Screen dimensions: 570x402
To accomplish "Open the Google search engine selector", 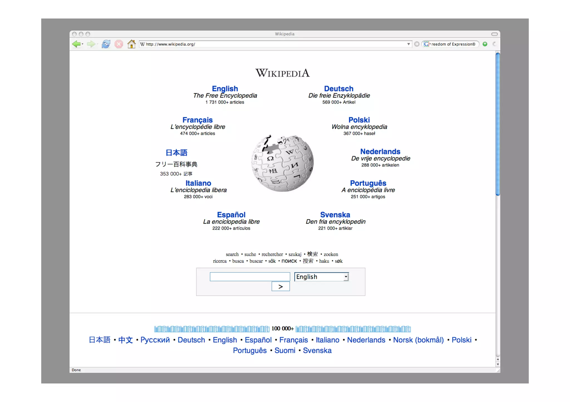I will (427, 44).
